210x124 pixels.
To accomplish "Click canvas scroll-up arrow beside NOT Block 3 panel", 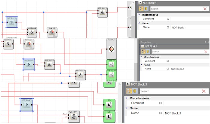I will (x=120, y=84).
